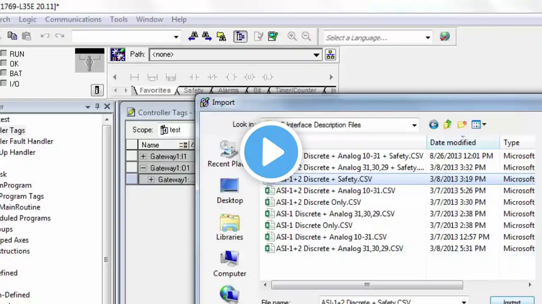Click the file list horizontal scrollbar
Screen dimensions: 542x304
[367, 285]
